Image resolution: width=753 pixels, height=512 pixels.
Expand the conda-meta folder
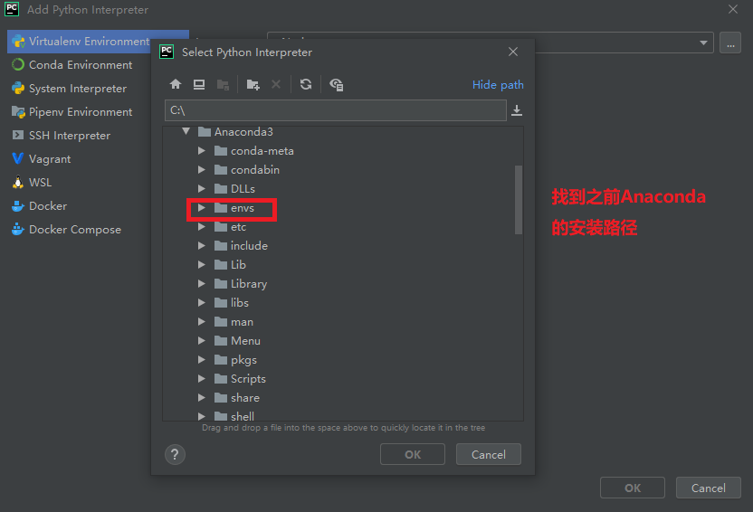[x=202, y=151]
